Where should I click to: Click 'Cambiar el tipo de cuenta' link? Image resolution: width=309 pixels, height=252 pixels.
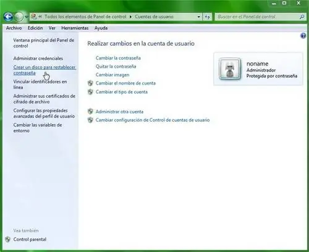pos(122,92)
